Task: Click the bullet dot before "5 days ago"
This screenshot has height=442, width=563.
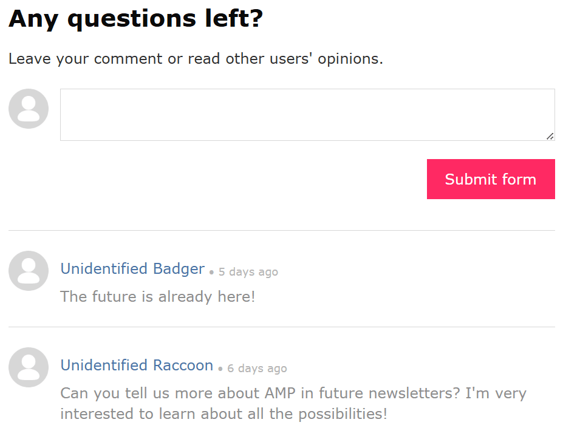Action: (211, 273)
